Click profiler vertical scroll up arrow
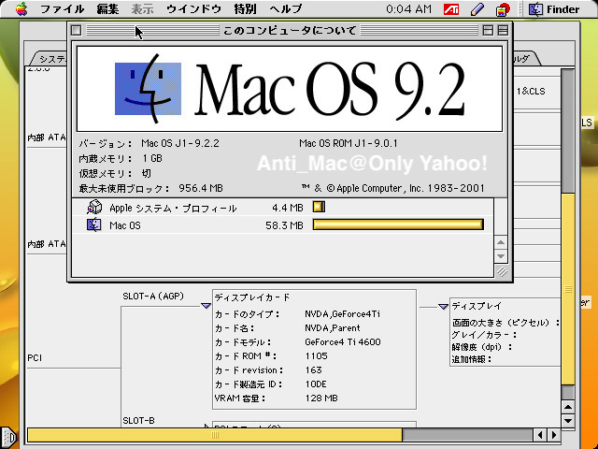 pos(568,408)
